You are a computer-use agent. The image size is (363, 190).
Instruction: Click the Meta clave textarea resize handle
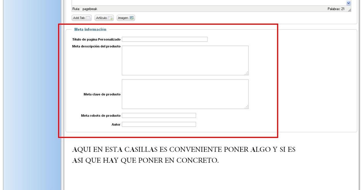pyautogui.click(x=247, y=107)
